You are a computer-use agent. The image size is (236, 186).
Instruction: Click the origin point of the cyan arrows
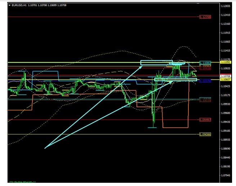click(x=45, y=148)
